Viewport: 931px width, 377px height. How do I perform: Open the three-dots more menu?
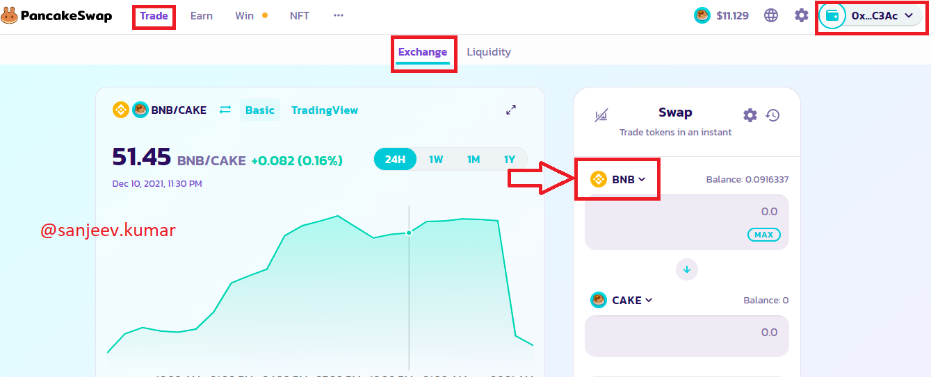point(339,15)
